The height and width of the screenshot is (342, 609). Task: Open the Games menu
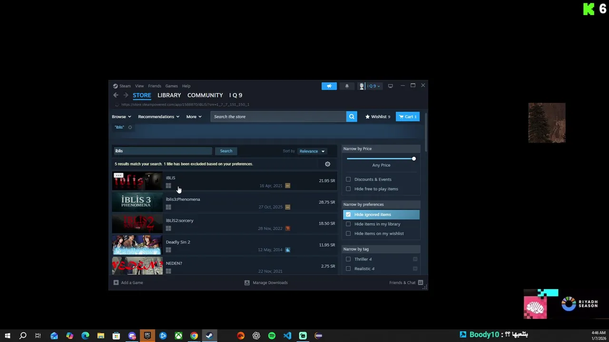[x=172, y=86]
